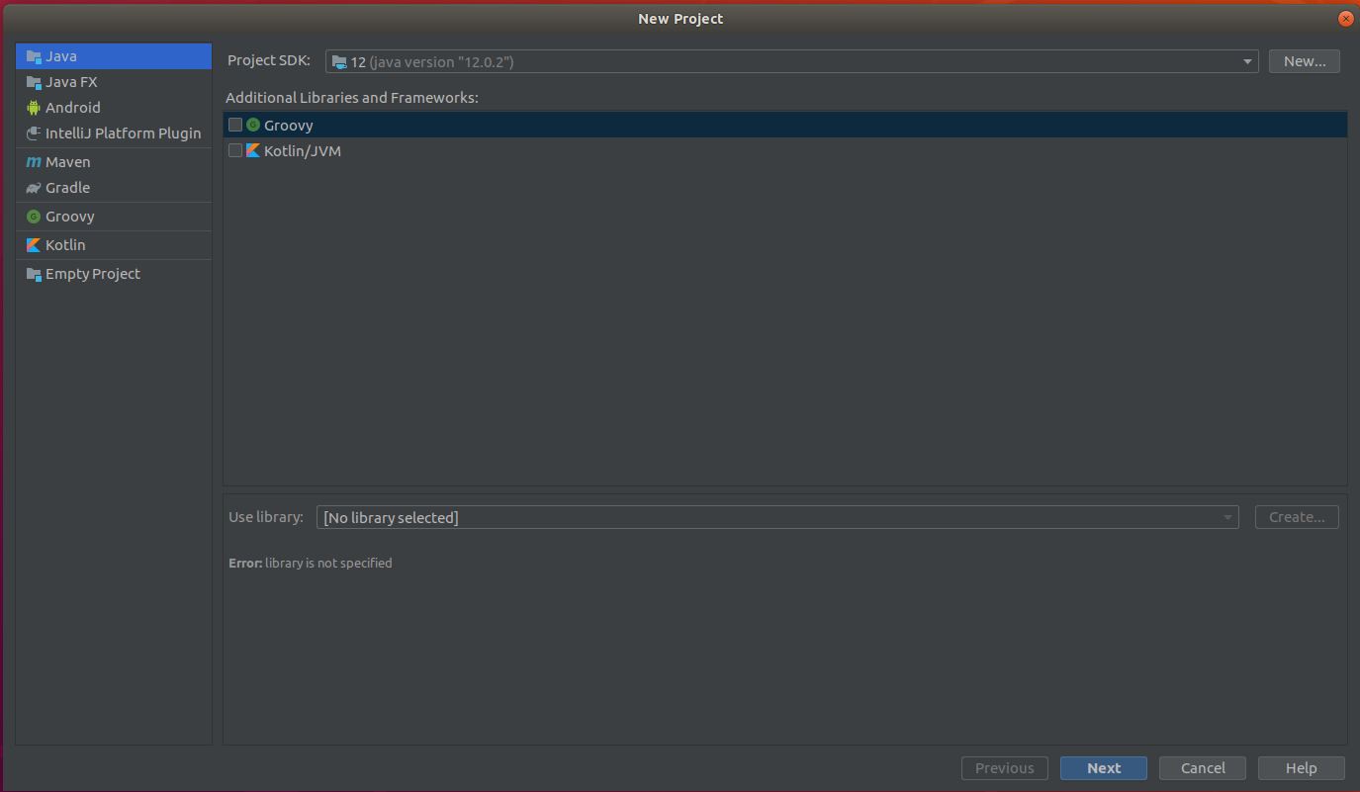The image size is (1360, 792).
Task: Proceed with the Next button
Action: [x=1104, y=768]
